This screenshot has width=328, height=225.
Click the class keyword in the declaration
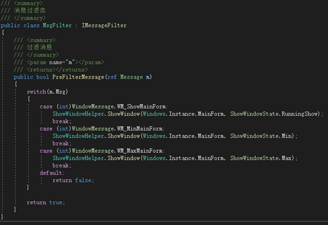tap(31, 25)
